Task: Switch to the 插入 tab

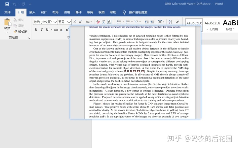Action: point(32,12)
